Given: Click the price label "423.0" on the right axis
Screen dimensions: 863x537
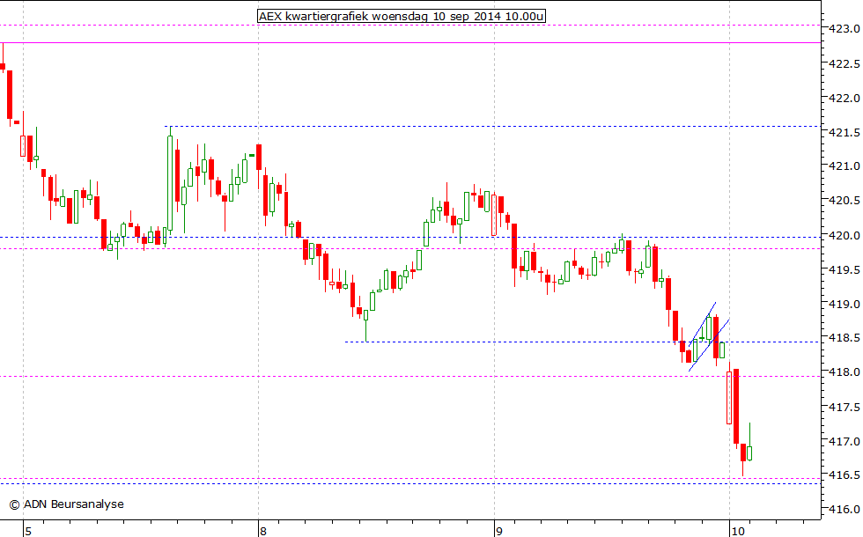Looking at the screenshot, I should click(x=843, y=28).
